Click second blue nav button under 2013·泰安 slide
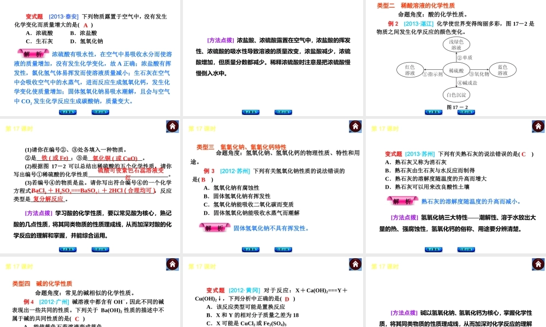Screen dimensions: 546x327 pos(100,112)
